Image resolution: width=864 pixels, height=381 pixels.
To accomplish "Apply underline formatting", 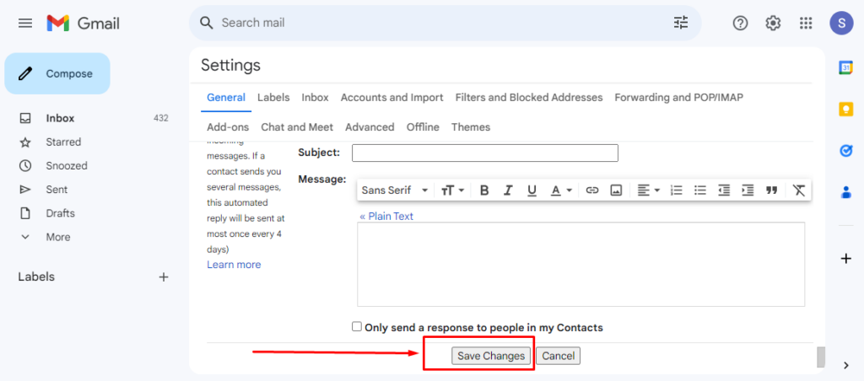I will (532, 190).
